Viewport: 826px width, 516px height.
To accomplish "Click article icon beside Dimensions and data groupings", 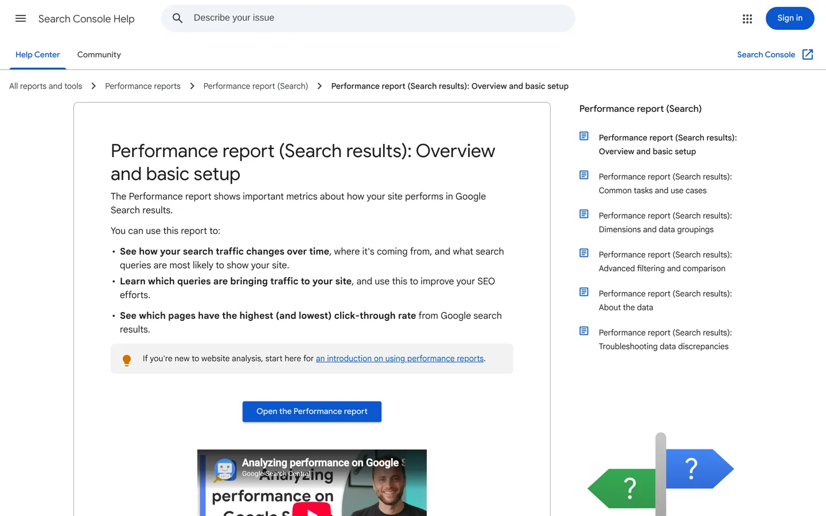I will 584,214.
